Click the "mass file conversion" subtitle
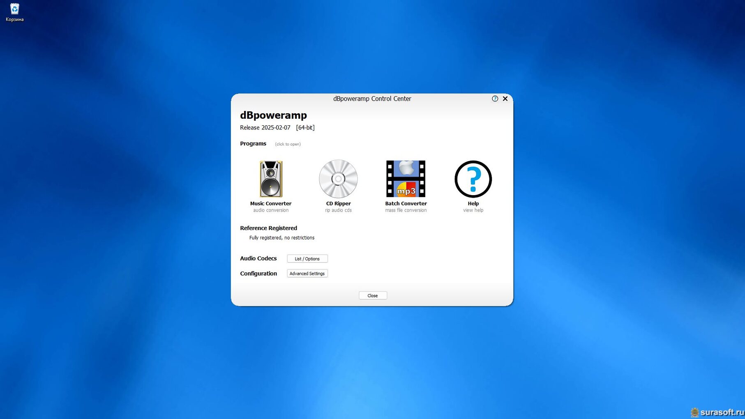Viewport: 745px width, 419px height. [x=406, y=210]
